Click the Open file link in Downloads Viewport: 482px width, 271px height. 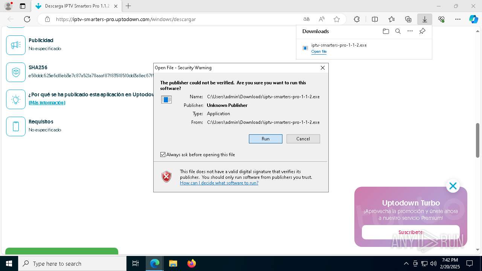319,52
